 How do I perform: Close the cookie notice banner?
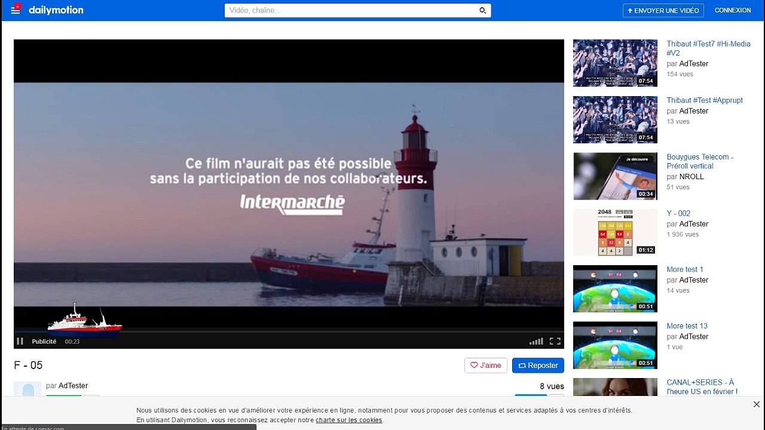click(x=756, y=404)
